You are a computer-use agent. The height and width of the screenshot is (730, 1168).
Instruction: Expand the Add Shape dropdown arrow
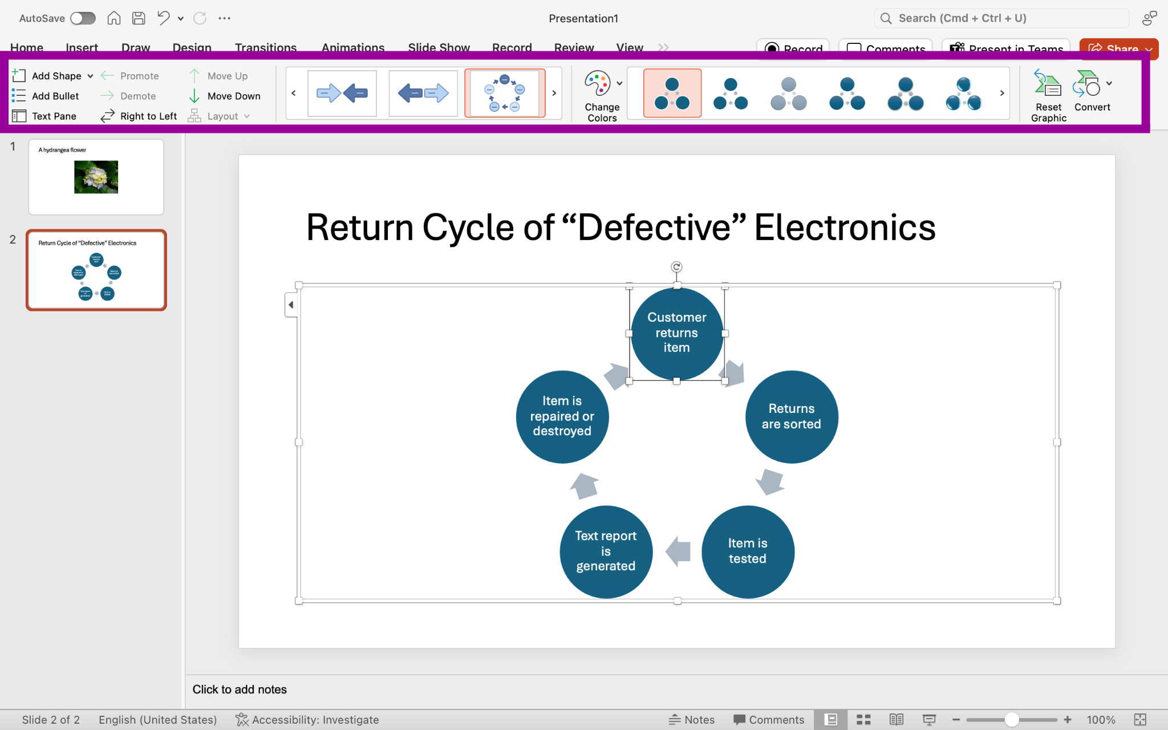pyautogui.click(x=90, y=76)
